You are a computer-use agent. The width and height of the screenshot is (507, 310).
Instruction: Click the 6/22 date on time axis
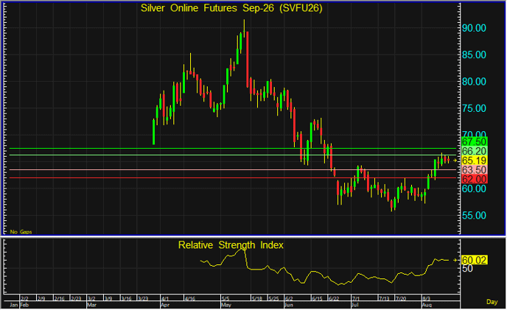tap(334, 298)
